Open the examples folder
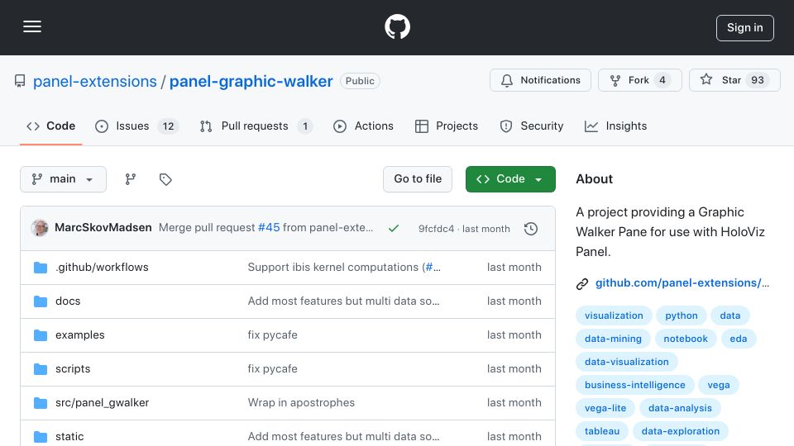 80,334
